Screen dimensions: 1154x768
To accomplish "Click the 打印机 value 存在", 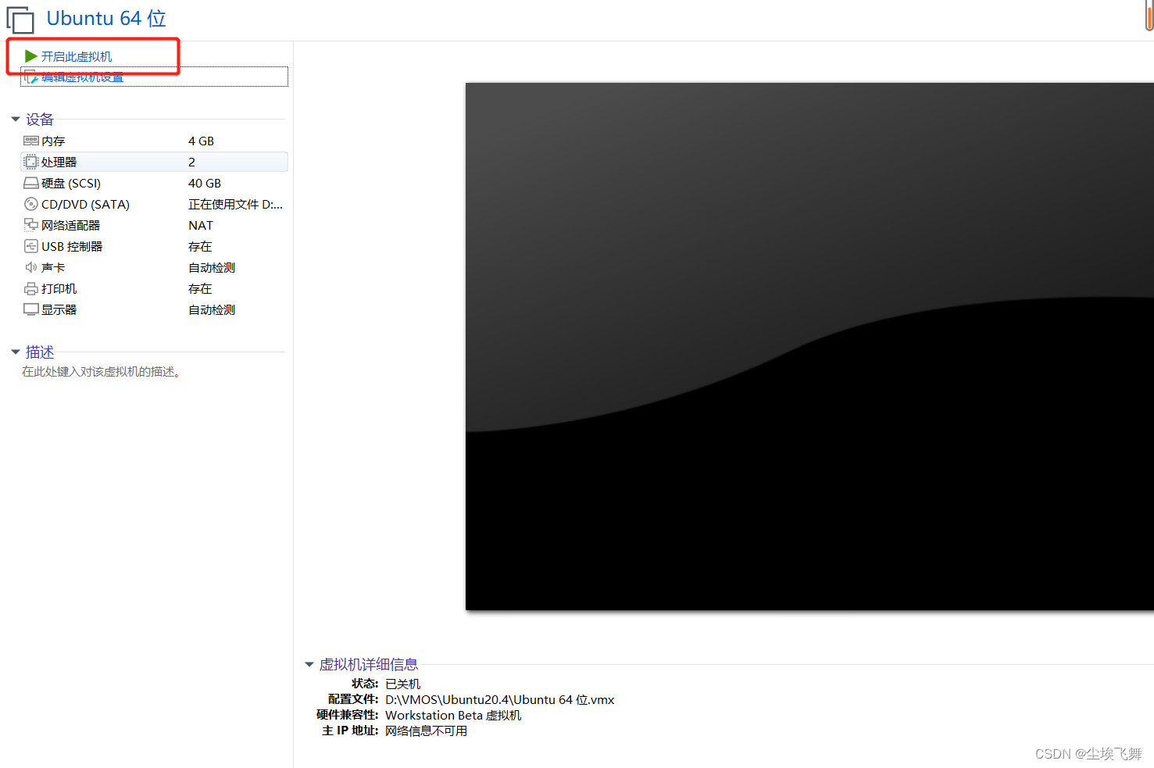I will (200, 288).
